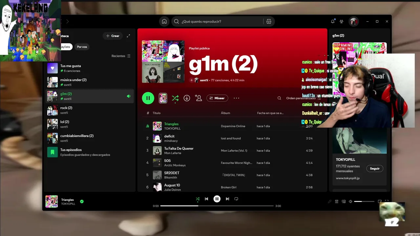Skip to next track
420x236 pixels.
pos(227,199)
